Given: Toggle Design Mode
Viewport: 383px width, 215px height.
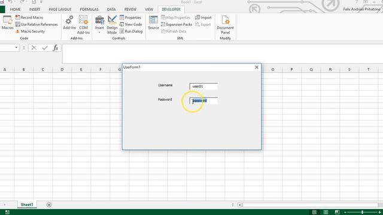Looking at the screenshot, I should click(x=112, y=24).
